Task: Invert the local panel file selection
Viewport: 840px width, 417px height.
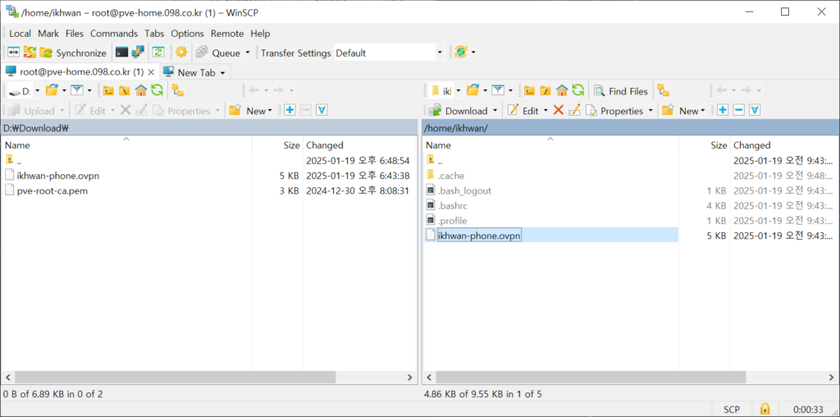Action: [x=322, y=110]
